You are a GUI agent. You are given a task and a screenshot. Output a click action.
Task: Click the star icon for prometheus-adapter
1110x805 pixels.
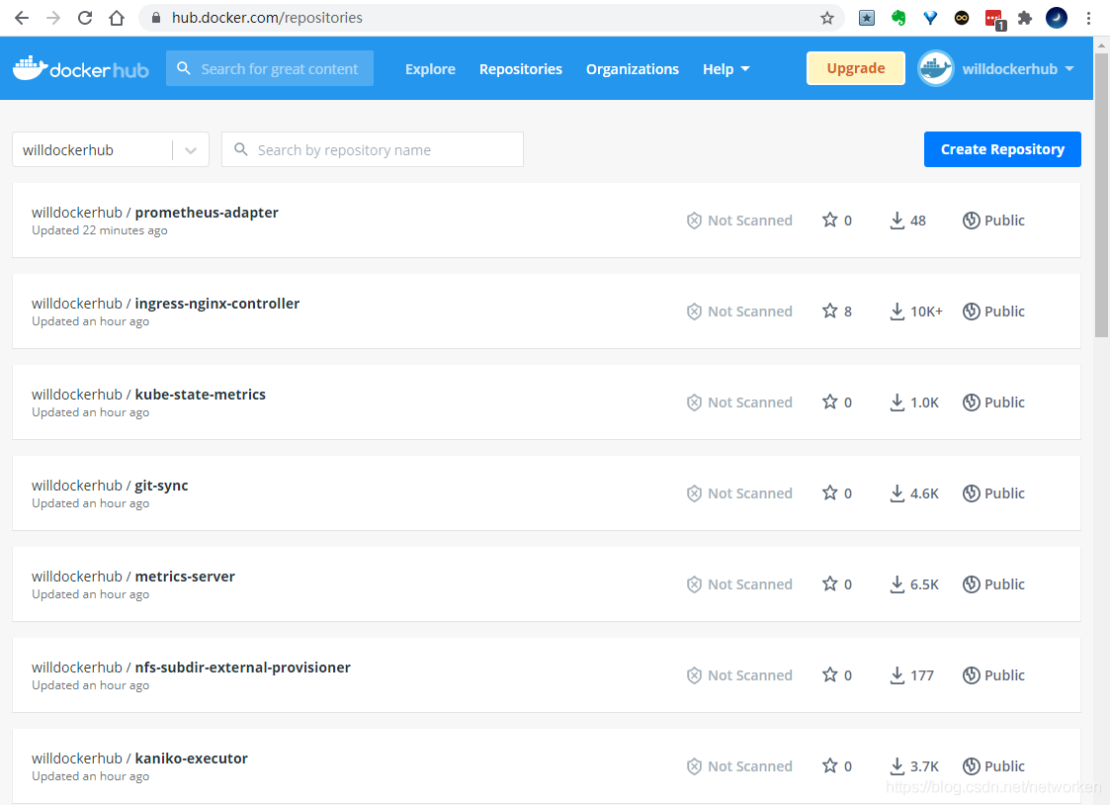click(x=829, y=221)
